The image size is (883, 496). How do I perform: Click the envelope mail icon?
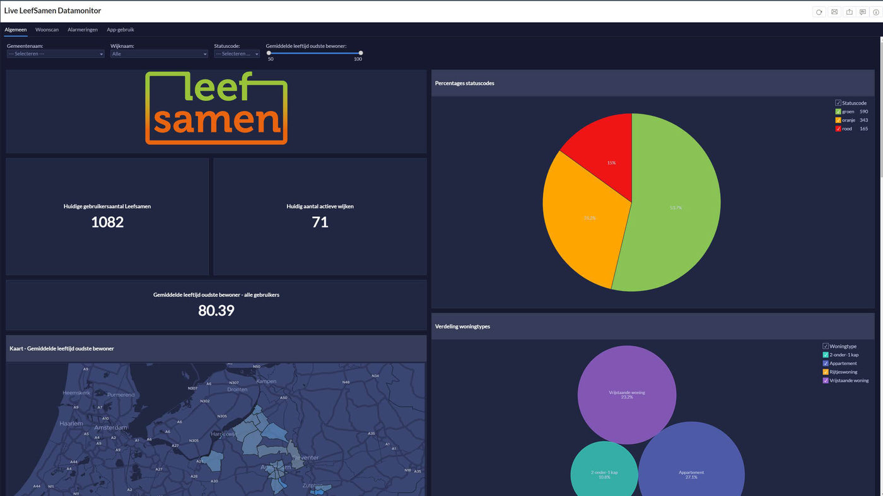click(834, 12)
